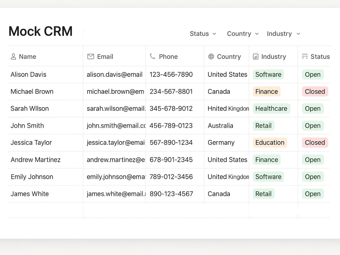340x255 pixels.
Task: Click the person icon in Name header
Action: [14, 56]
